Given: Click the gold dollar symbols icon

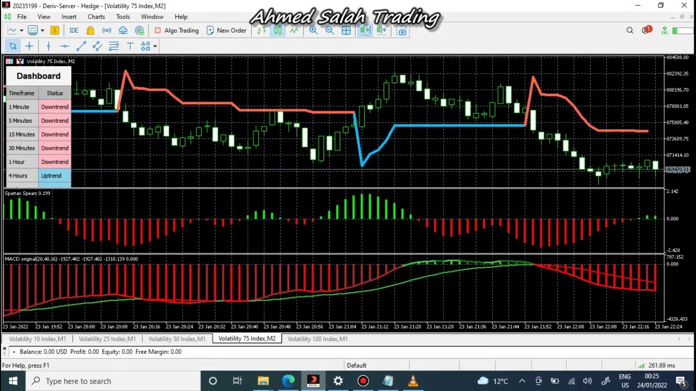Looking at the screenshot, I should (x=54, y=30).
